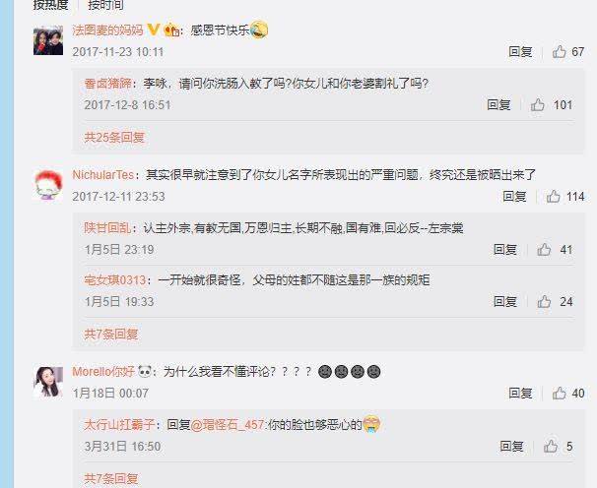Open Morello你好 avatar photo
Image resolution: width=597 pixels, height=488 pixels.
(48, 383)
